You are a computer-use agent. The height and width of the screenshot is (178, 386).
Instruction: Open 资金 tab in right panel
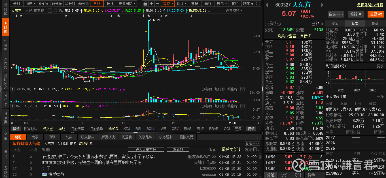pyautogui.click(x=335, y=23)
